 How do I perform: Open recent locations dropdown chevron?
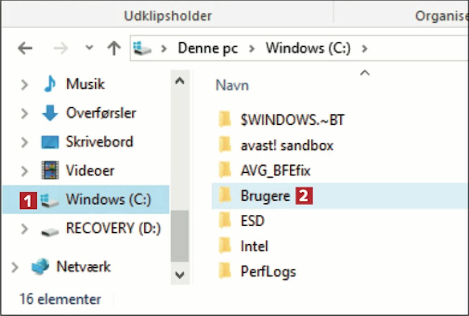click(89, 48)
